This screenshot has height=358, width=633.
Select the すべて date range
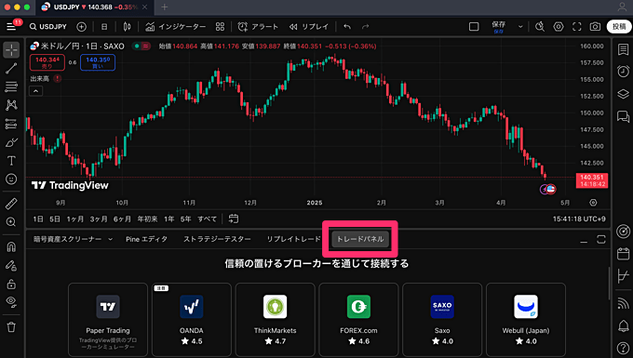207,219
